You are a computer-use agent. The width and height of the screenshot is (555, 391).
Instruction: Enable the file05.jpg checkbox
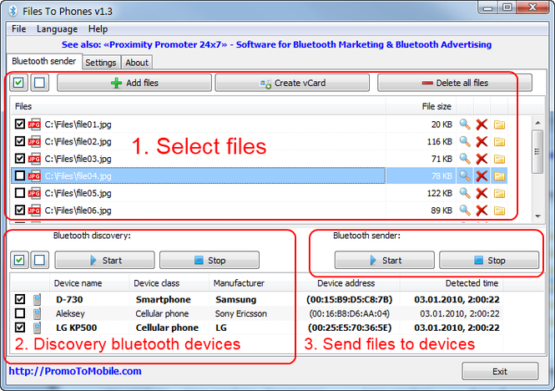click(20, 193)
